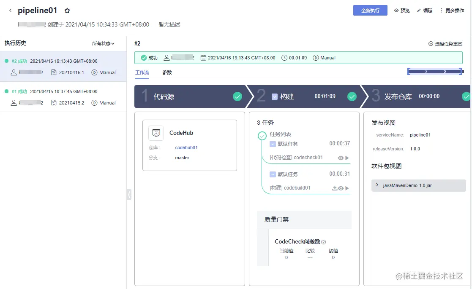Select execution #1 成功 in history

pos(63,97)
